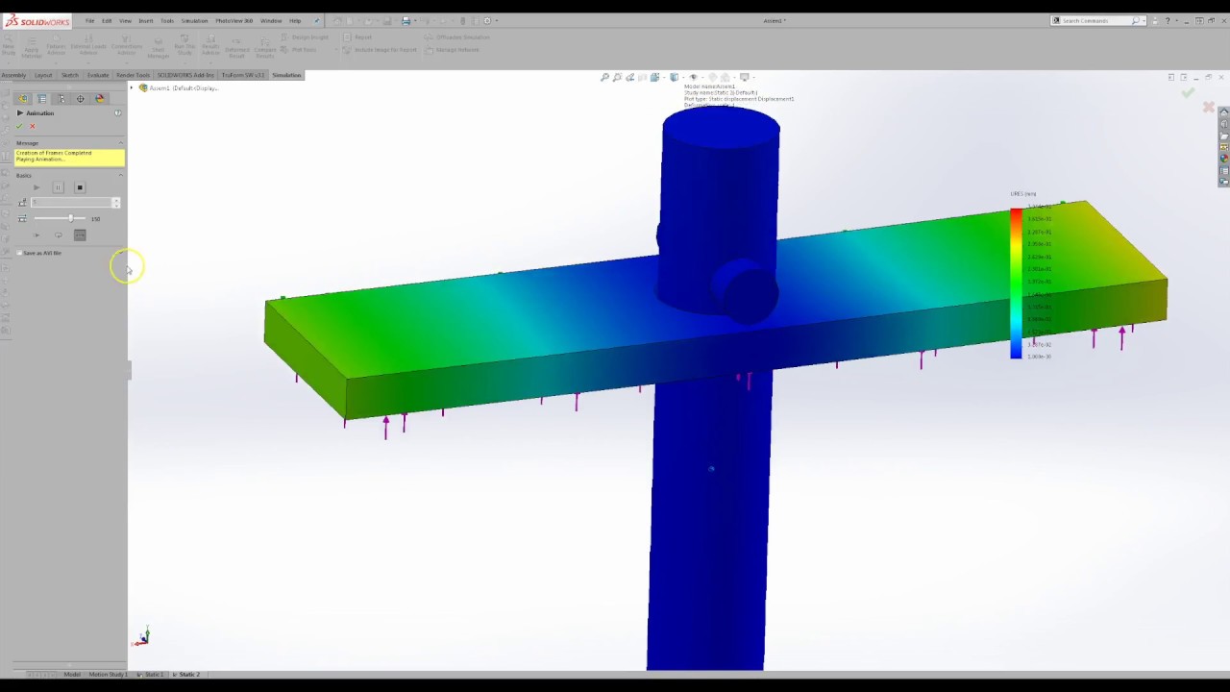This screenshot has width=1230, height=692.
Task: Select the Simulation command tab
Action: 286,75
